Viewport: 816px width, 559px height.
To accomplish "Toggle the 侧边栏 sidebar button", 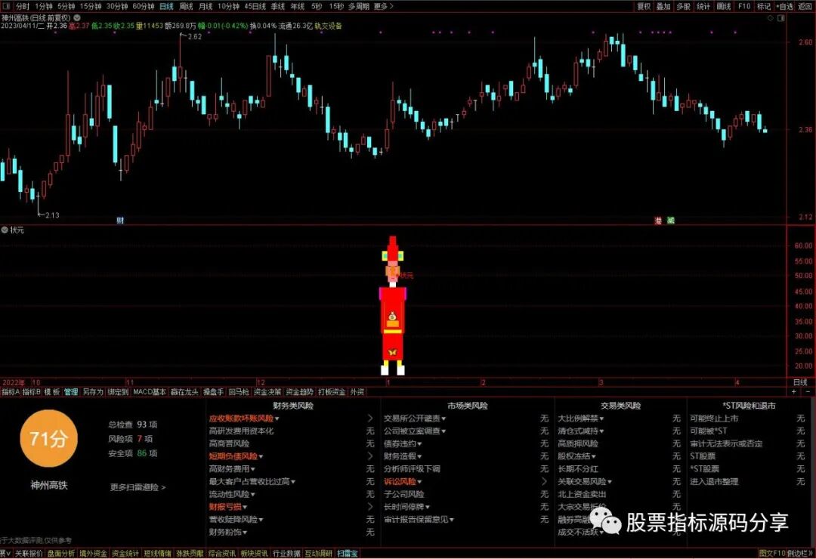I will pyautogui.click(x=800, y=553).
